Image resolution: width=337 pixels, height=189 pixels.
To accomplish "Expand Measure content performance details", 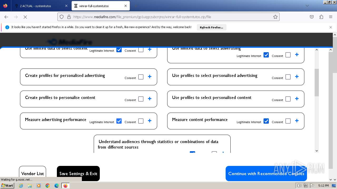I will 297,121.
